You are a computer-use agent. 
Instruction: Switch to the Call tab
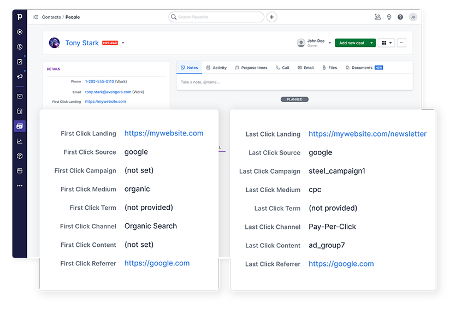[x=282, y=68]
